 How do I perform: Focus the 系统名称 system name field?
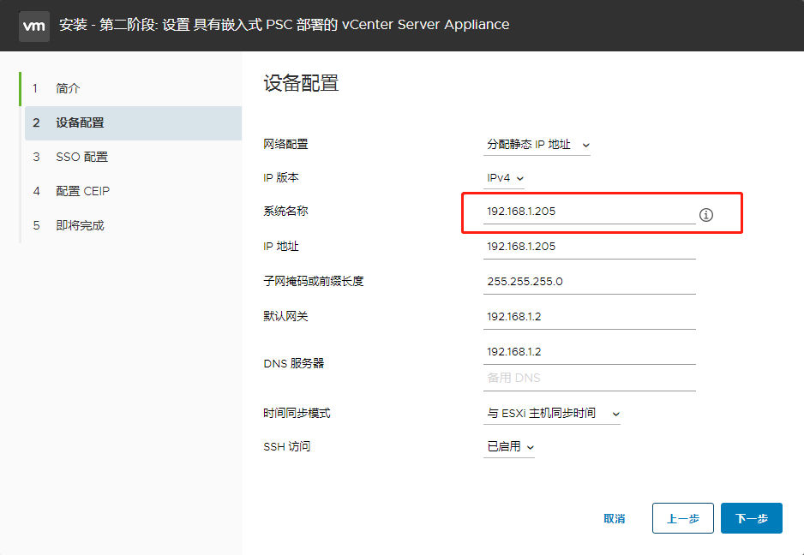point(589,212)
